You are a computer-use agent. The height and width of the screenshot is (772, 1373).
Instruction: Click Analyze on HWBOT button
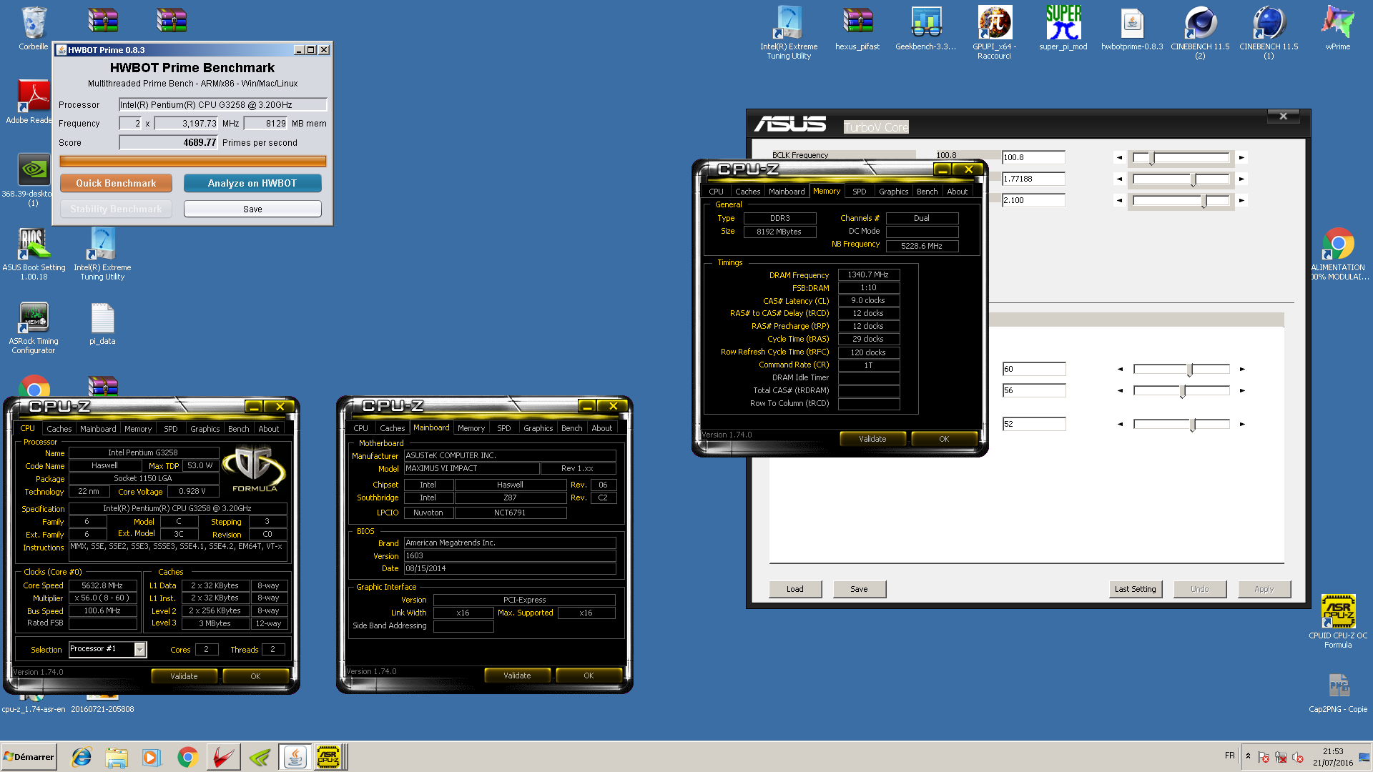252,183
